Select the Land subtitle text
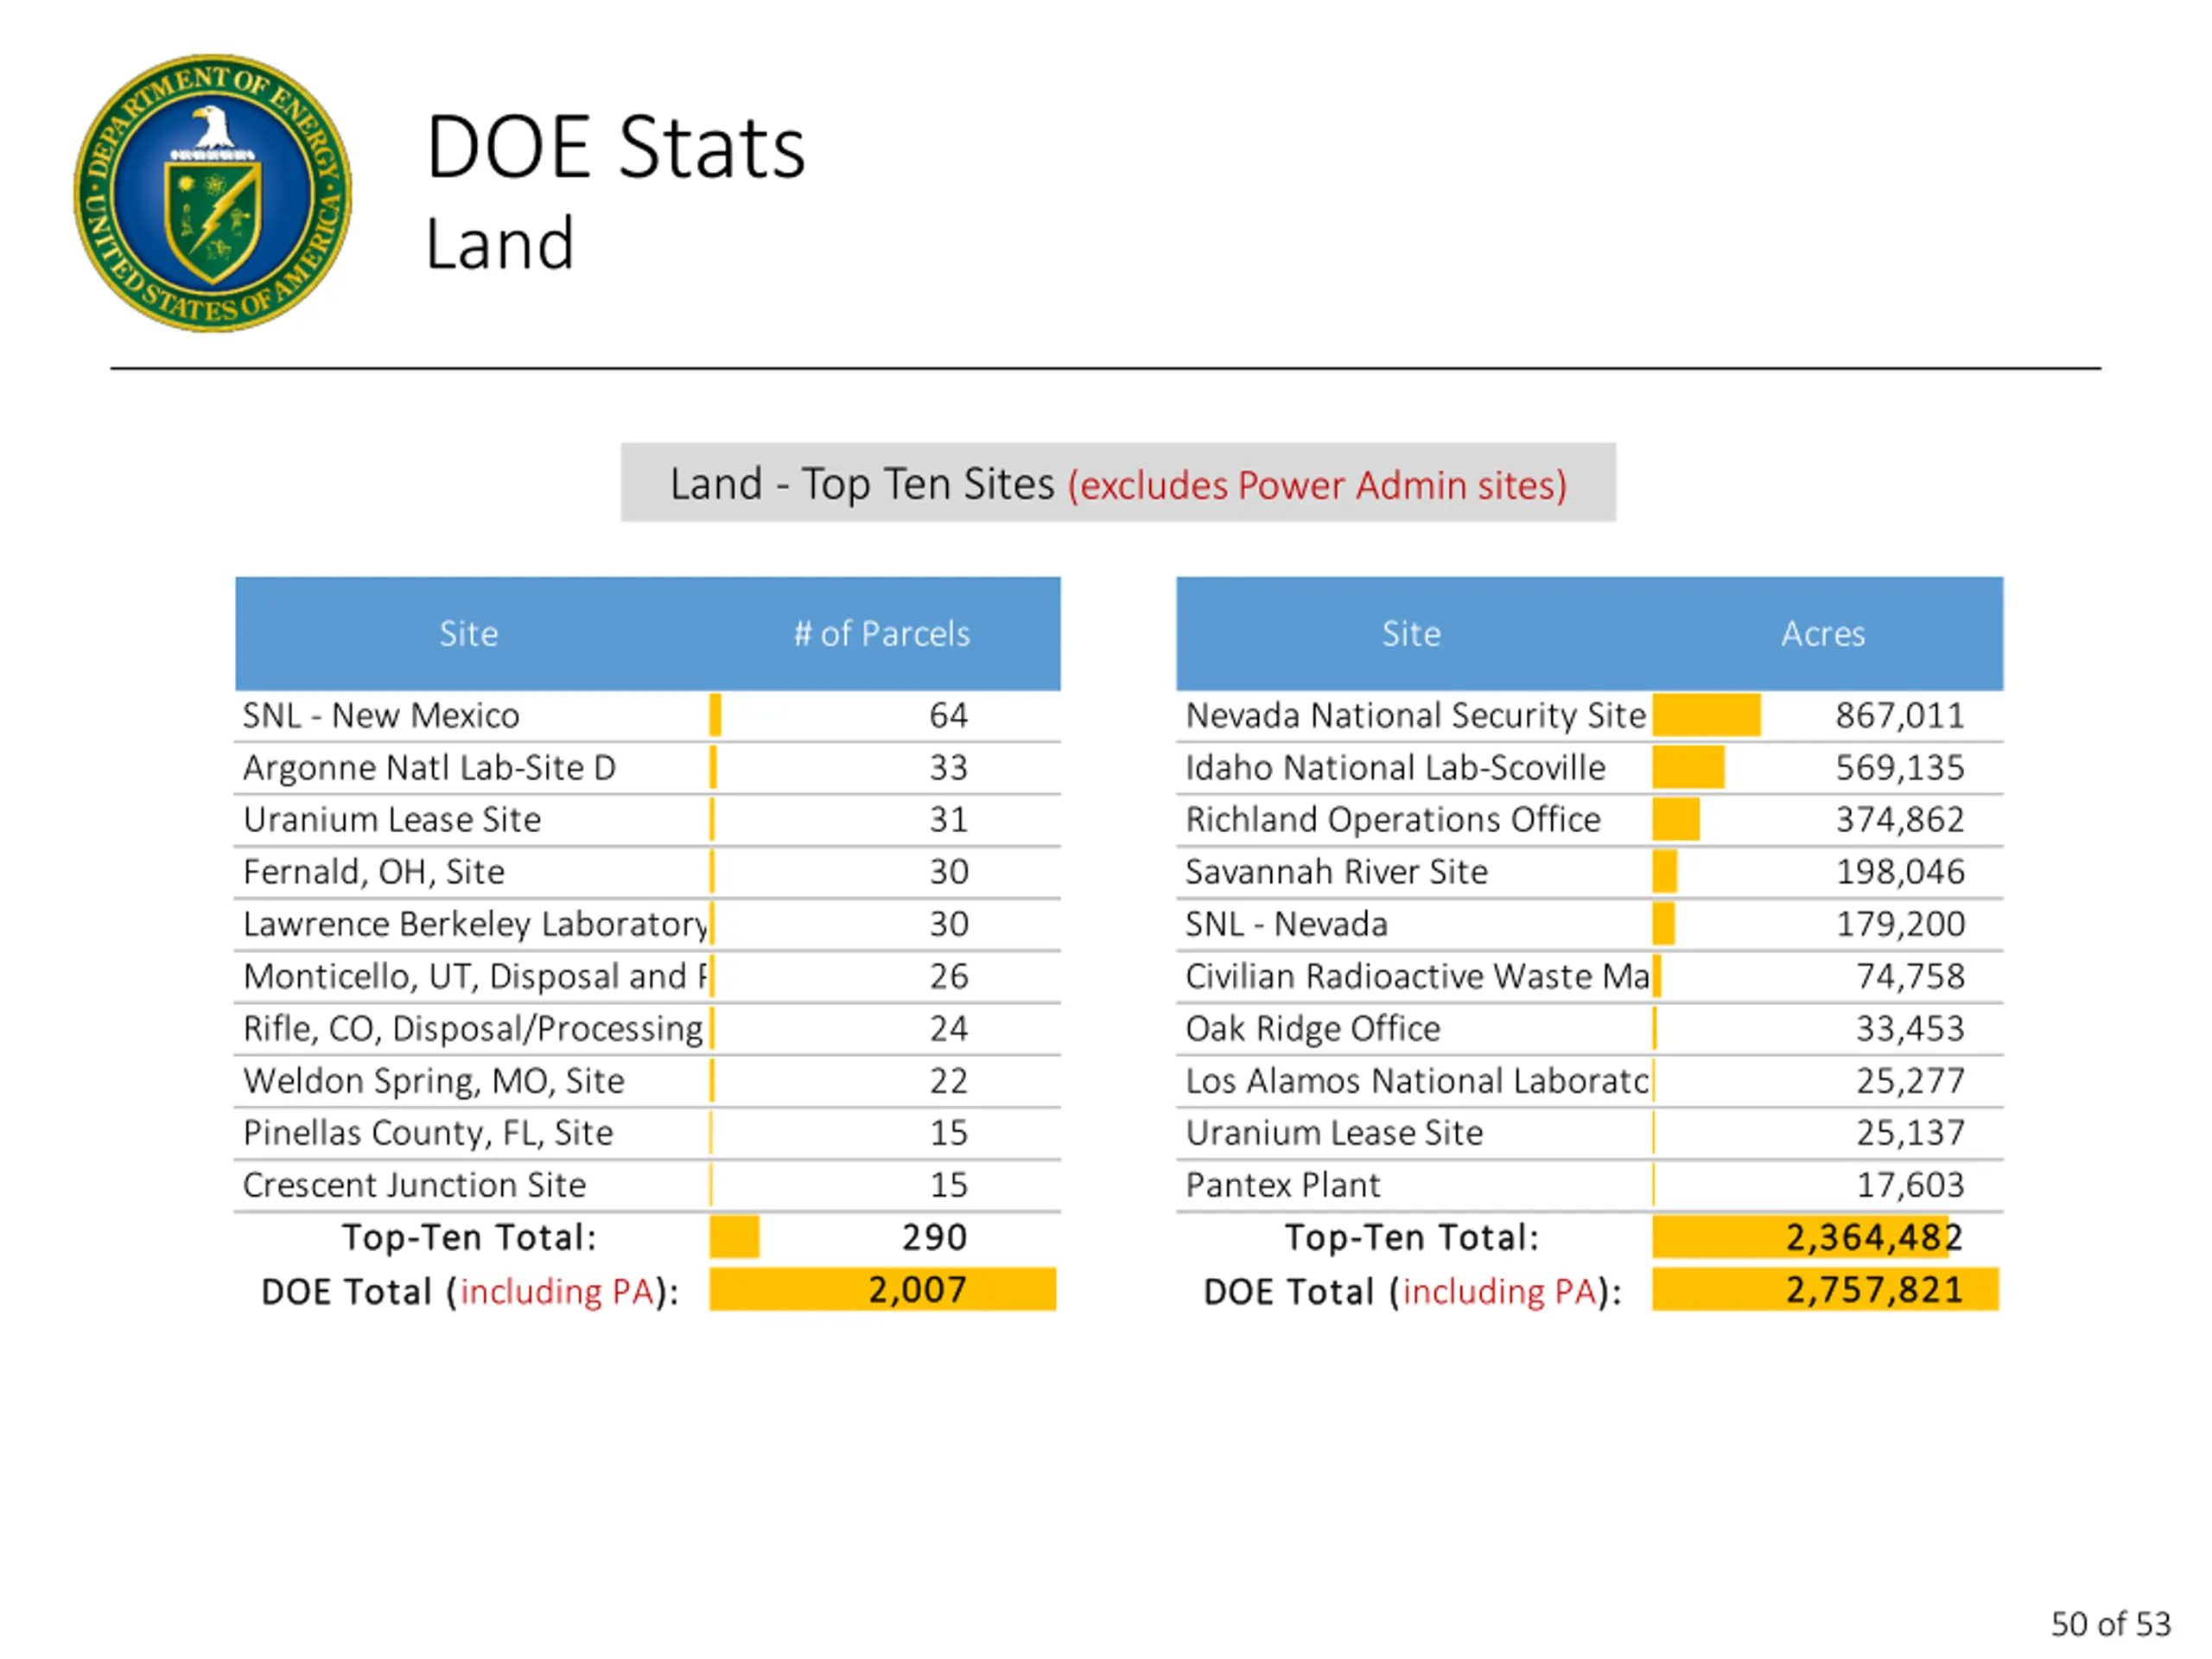2212x1659 pixels. pyautogui.click(x=499, y=244)
